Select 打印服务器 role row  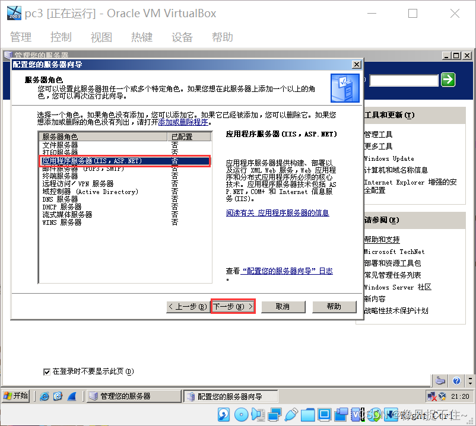pyautogui.click(x=125, y=152)
